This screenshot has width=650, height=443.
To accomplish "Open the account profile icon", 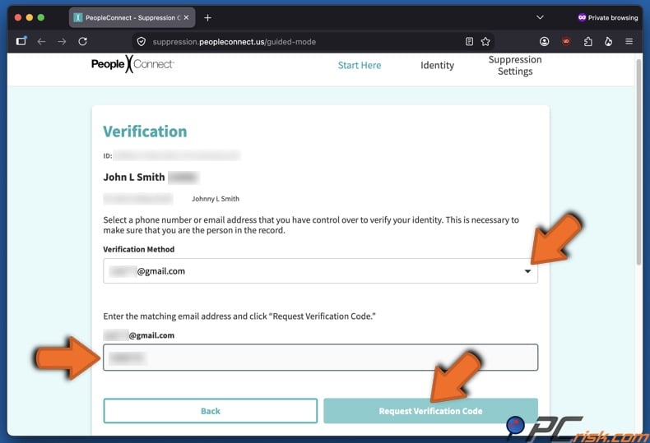I will coord(545,41).
